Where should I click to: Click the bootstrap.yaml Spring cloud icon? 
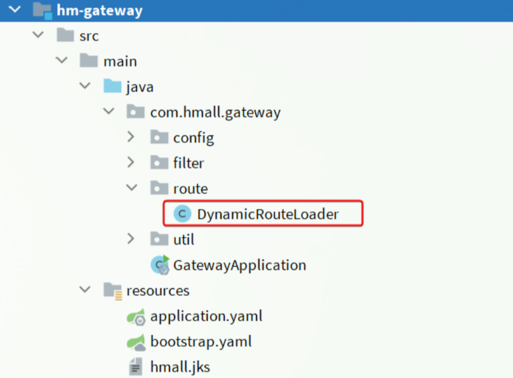click(x=136, y=341)
